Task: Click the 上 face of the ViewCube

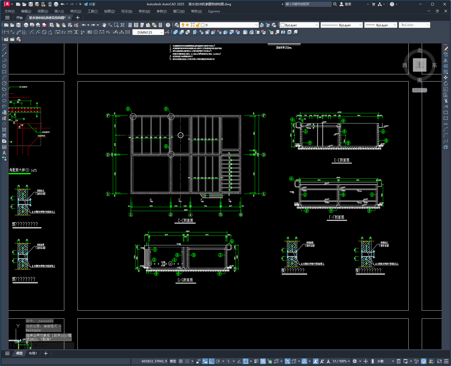Action: tap(420, 65)
